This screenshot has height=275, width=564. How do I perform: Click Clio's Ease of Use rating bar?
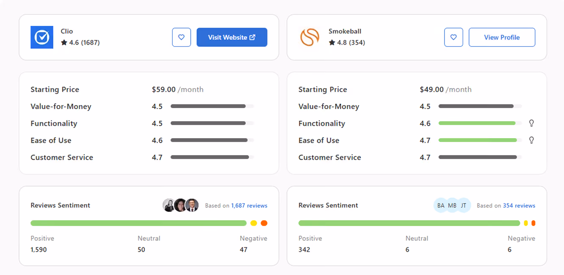pos(212,140)
